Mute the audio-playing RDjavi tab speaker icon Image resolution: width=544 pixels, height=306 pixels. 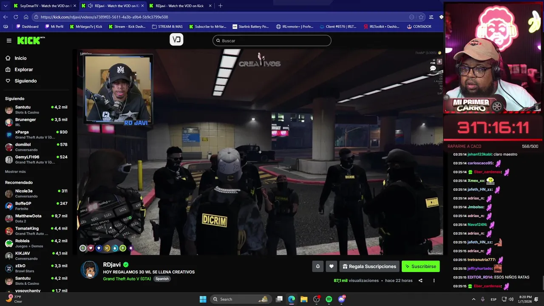pyautogui.click(x=90, y=6)
